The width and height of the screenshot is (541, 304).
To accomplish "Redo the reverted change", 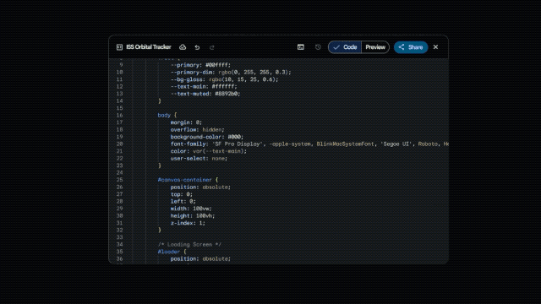I will click(212, 47).
